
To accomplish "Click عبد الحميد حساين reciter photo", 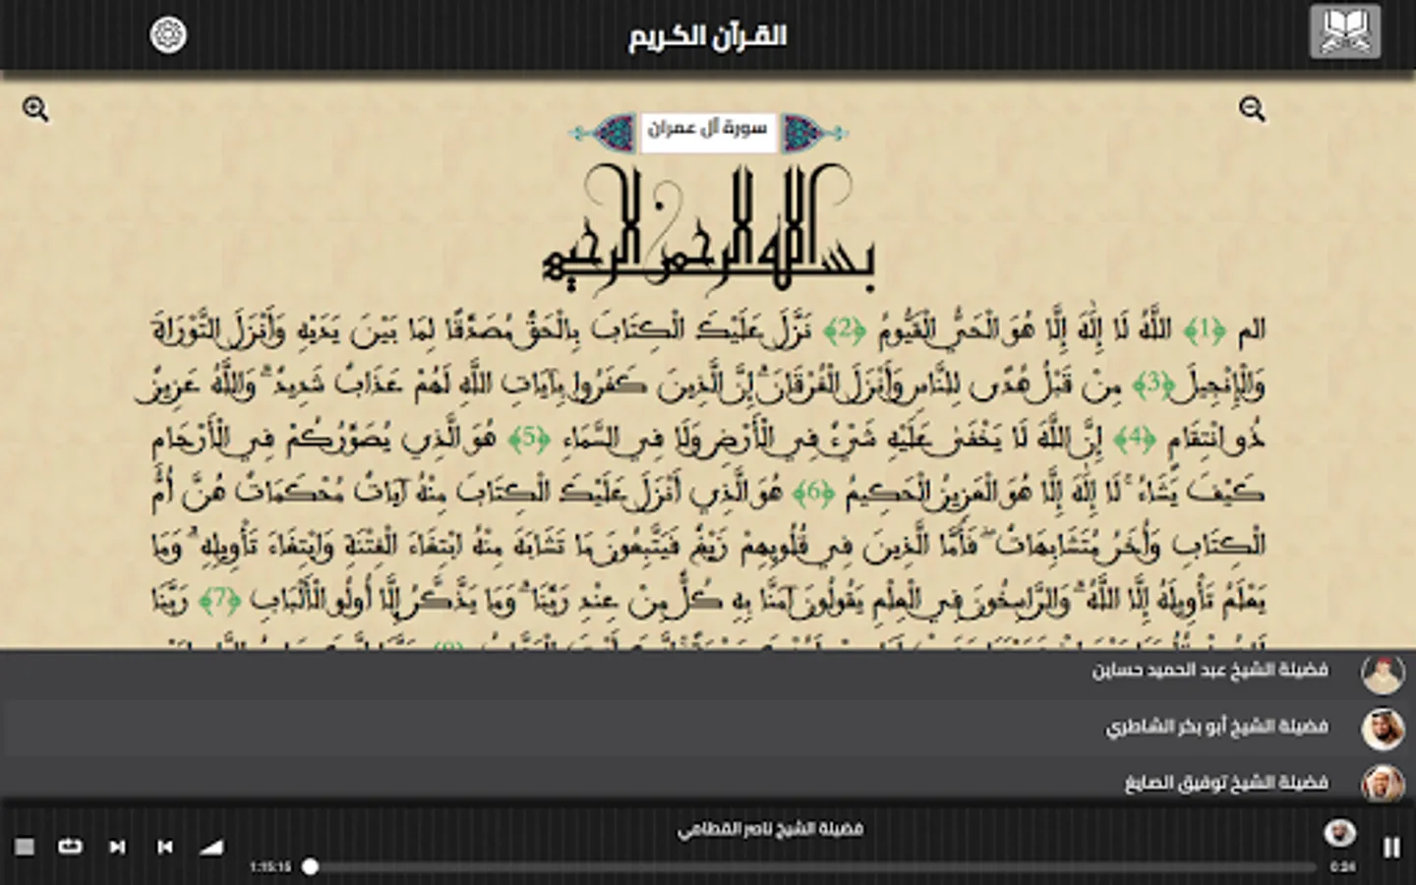I will pyautogui.click(x=1382, y=674).
